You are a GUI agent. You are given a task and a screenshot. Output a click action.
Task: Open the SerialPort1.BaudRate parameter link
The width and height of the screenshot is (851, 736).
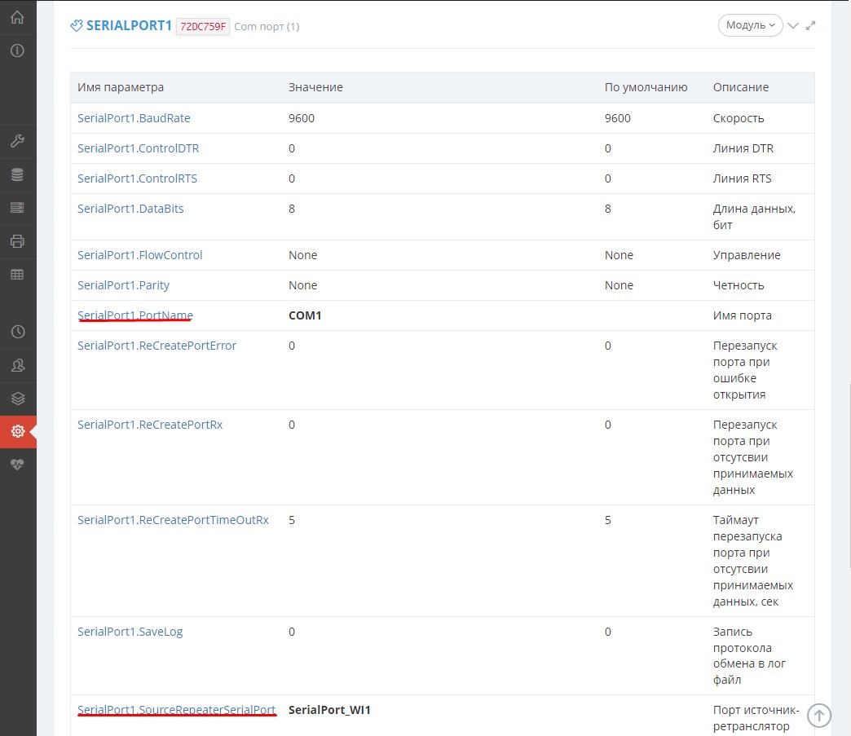[x=134, y=118]
